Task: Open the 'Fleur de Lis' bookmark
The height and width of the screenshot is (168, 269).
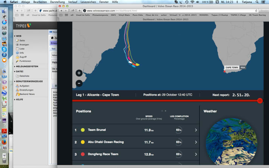Action: (x=152, y=15)
